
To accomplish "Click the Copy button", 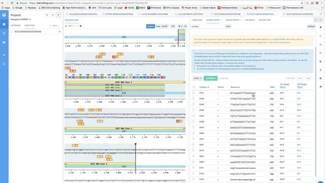I will (x=158, y=26).
